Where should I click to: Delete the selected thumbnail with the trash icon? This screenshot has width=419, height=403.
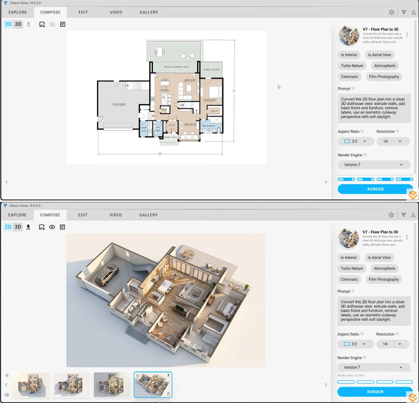[x=168, y=394]
